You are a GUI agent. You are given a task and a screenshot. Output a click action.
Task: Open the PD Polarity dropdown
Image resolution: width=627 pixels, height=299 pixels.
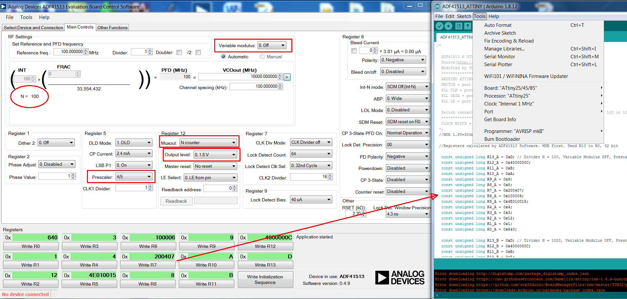[408, 156]
